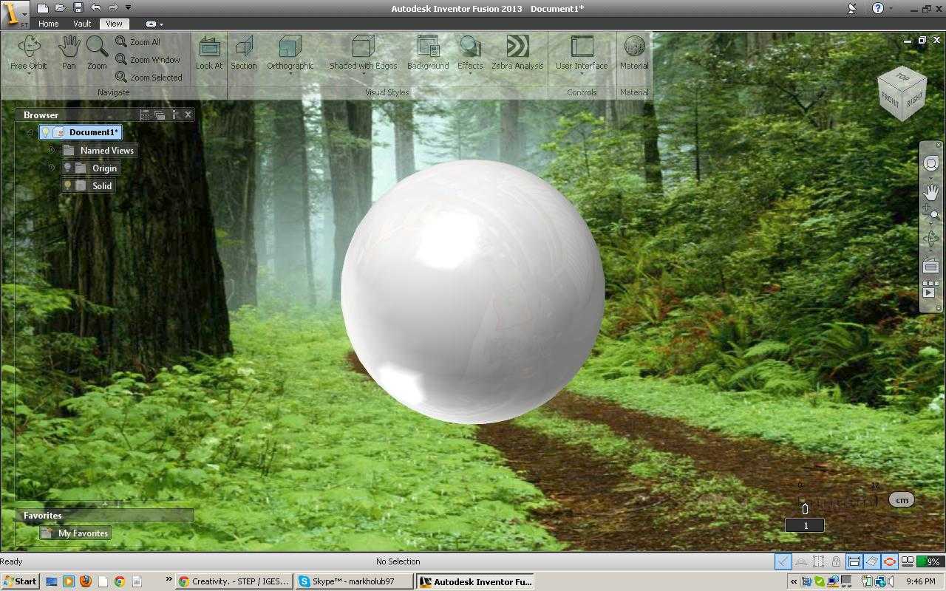This screenshot has width=946, height=591.
Task: Collapse the Document1 tree node
Action: coord(30,132)
